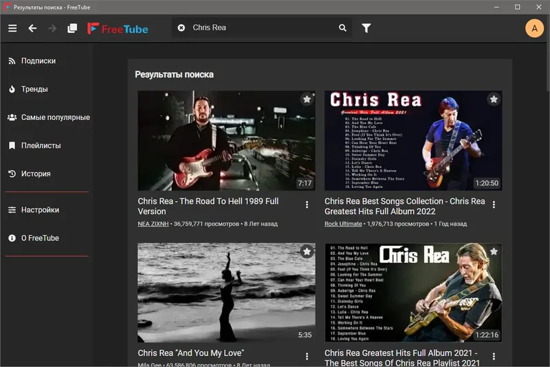Go back with the left arrow
The image size is (550, 367).
tap(32, 28)
